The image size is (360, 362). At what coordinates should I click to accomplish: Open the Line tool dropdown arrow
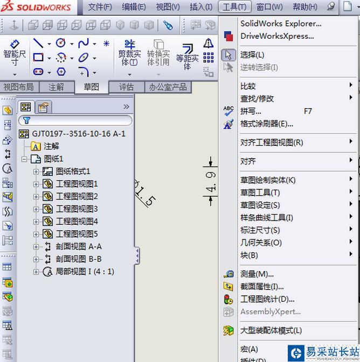pos(49,44)
